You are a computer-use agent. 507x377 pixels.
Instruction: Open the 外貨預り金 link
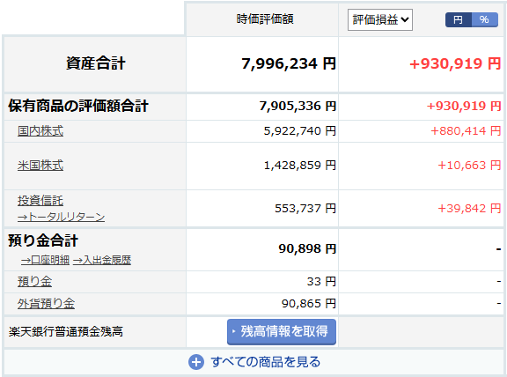[46, 304]
